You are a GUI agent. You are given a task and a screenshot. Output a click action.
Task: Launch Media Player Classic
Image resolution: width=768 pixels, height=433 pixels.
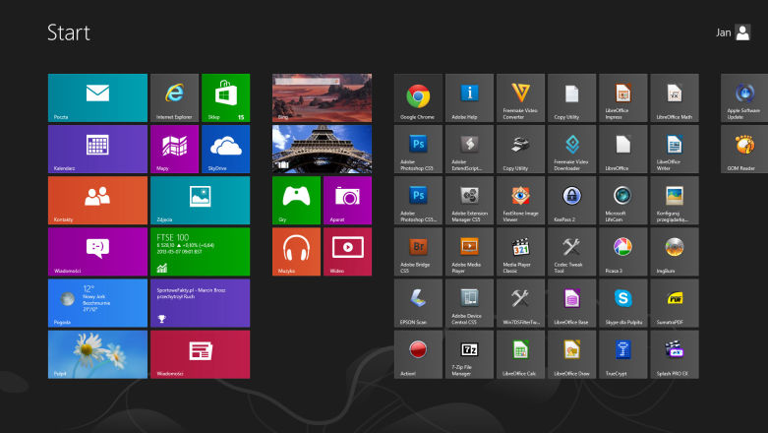(520, 252)
